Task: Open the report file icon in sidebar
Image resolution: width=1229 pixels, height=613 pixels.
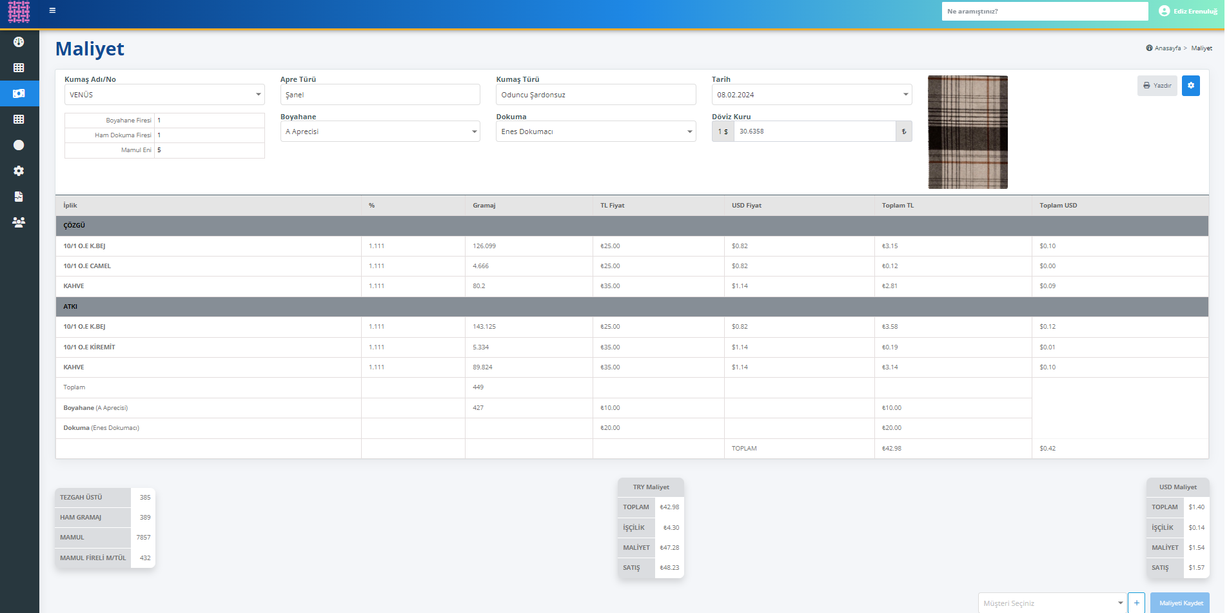Action: (19, 197)
